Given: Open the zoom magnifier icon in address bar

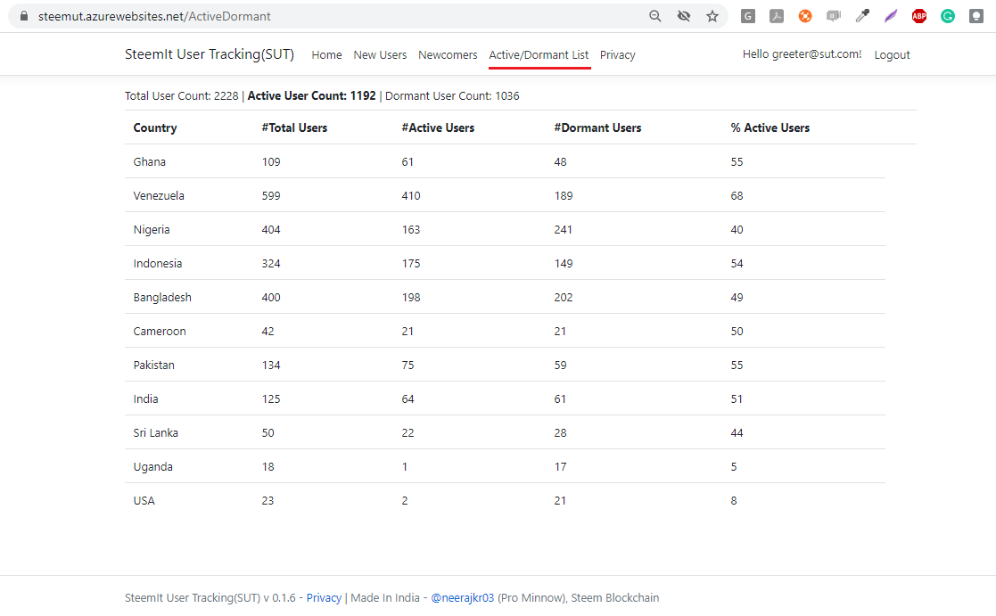Looking at the screenshot, I should pyautogui.click(x=654, y=16).
